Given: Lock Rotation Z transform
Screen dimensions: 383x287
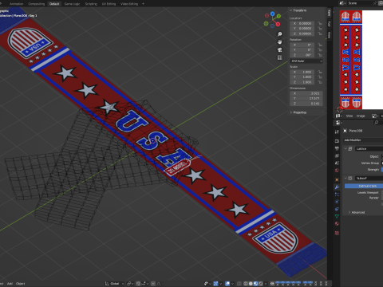Looking at the screenshot, I should pyautogui.click(x=320, y=55).
